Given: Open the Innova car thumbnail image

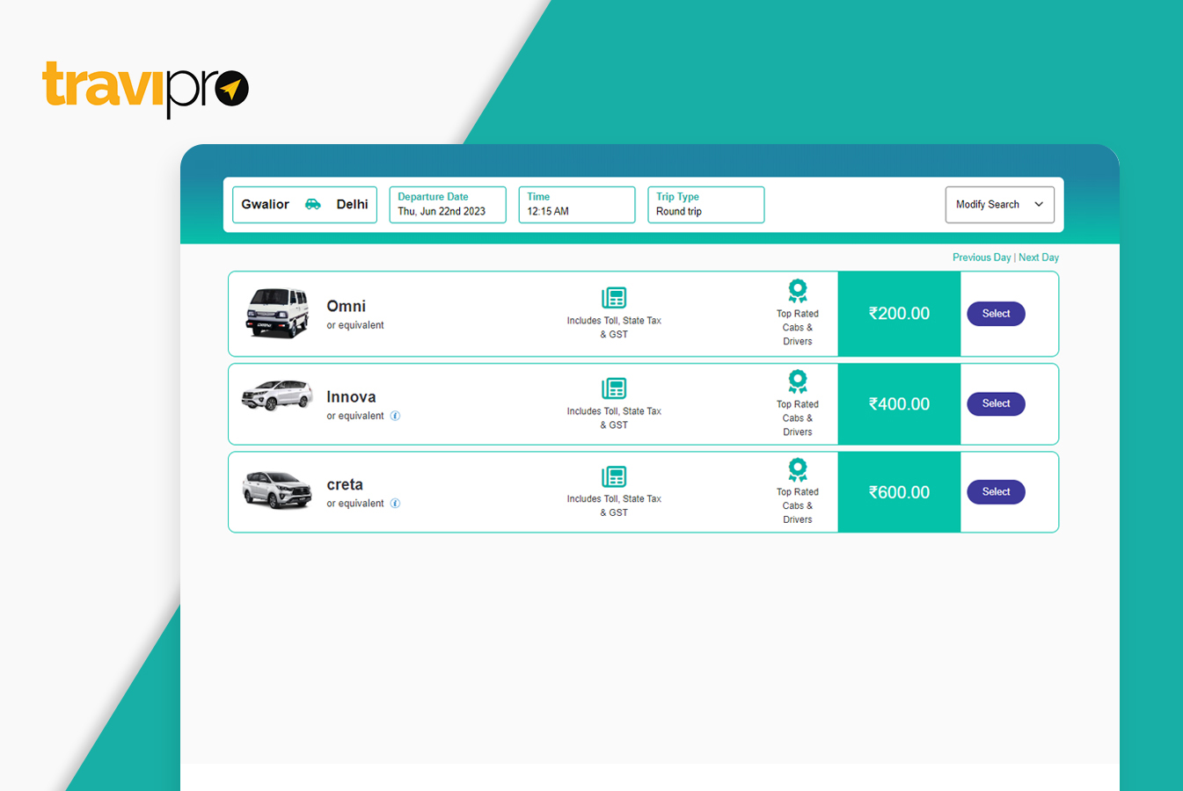Looking at the screenshot, I should 277,395.
